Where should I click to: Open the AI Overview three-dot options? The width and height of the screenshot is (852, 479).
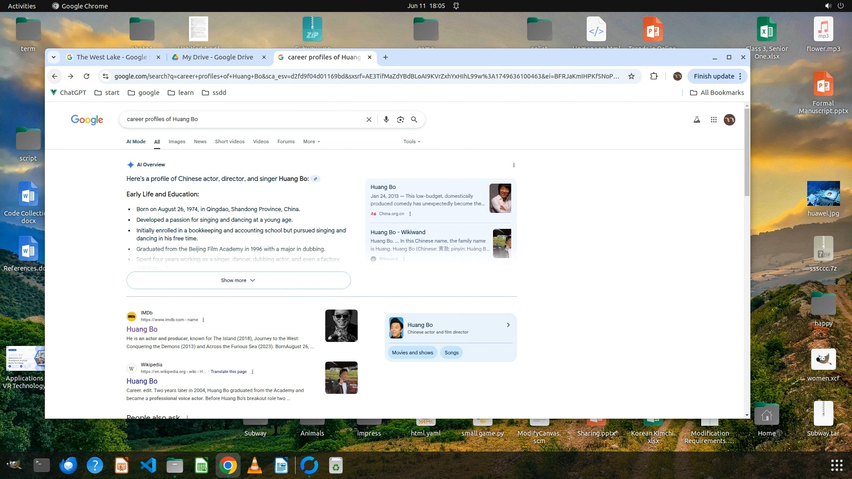point(514,165)
